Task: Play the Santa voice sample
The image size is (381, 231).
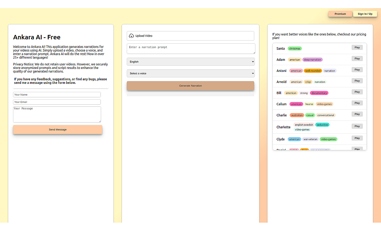Action: point(357,47)
